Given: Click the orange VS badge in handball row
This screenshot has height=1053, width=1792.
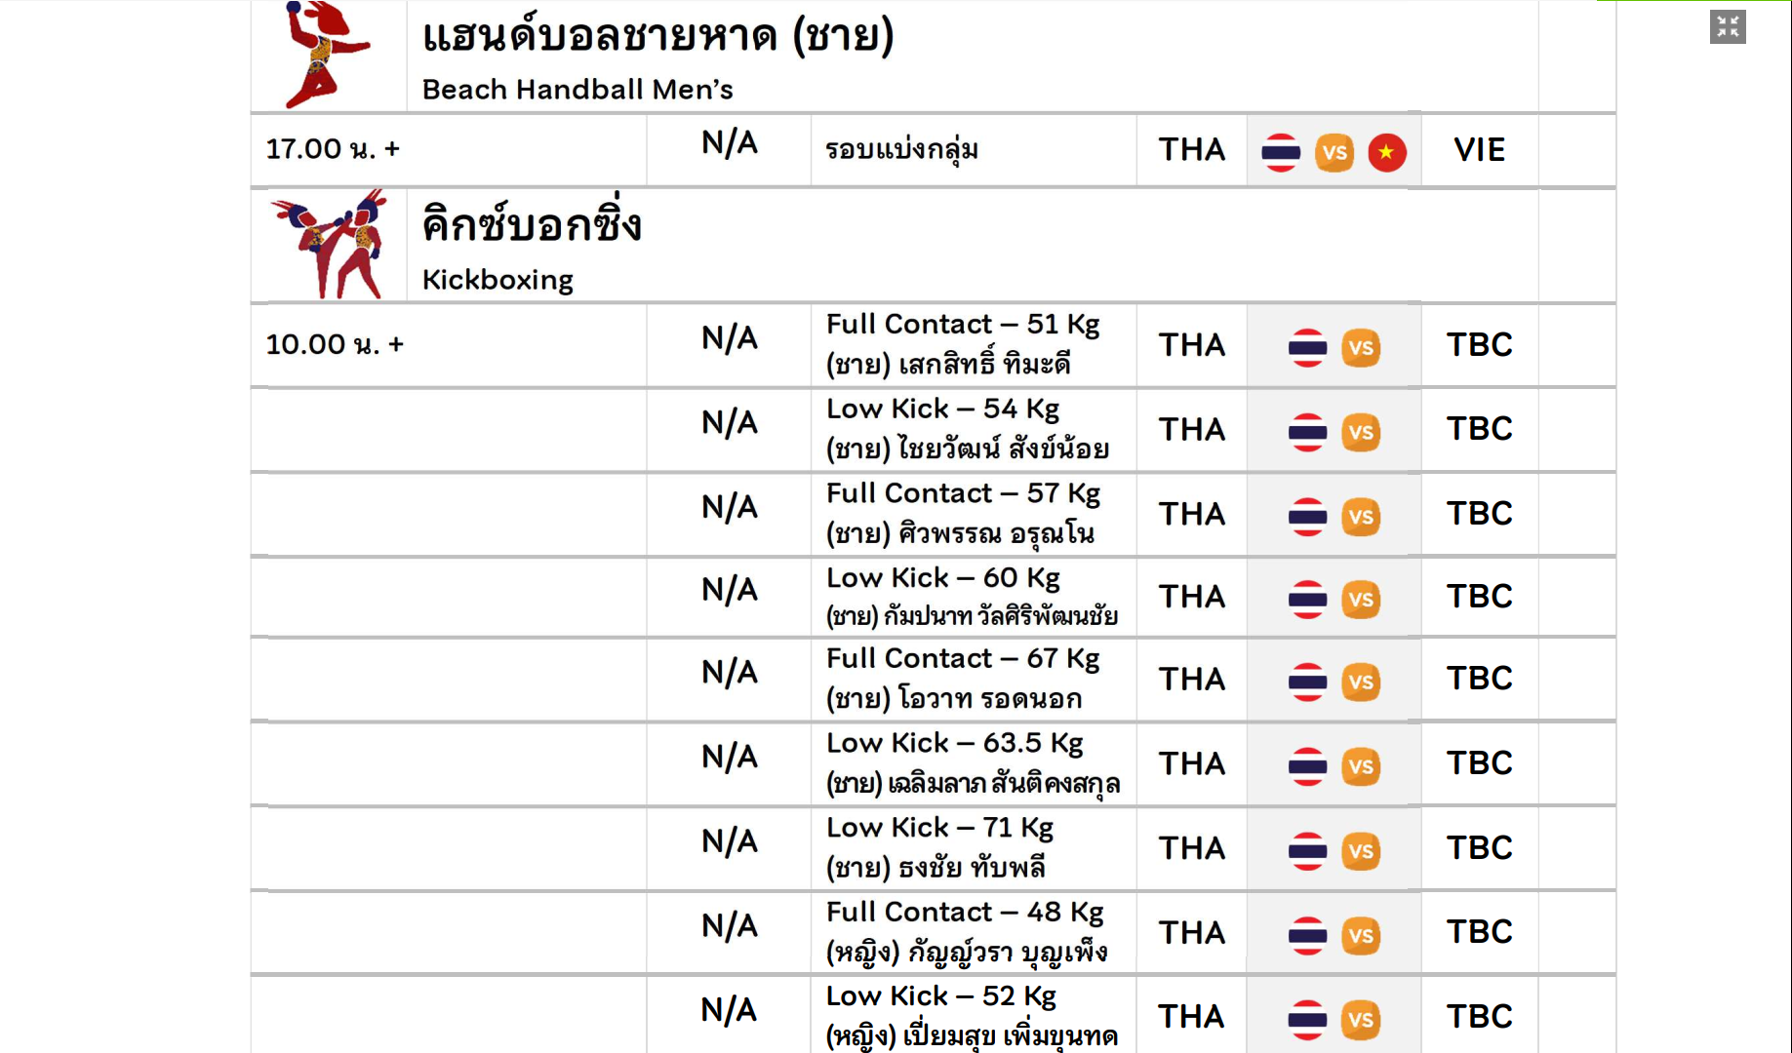Looking at the screenshot, I should tap(1334, 152).
